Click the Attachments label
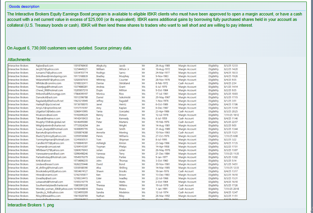Image resolution: width=313 pixels, height=213 pixels. click(x=19, y=60)
